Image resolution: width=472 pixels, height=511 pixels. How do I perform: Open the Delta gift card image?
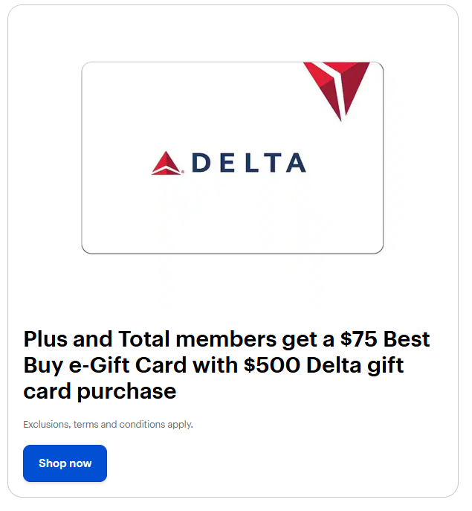tap(232, 158)
